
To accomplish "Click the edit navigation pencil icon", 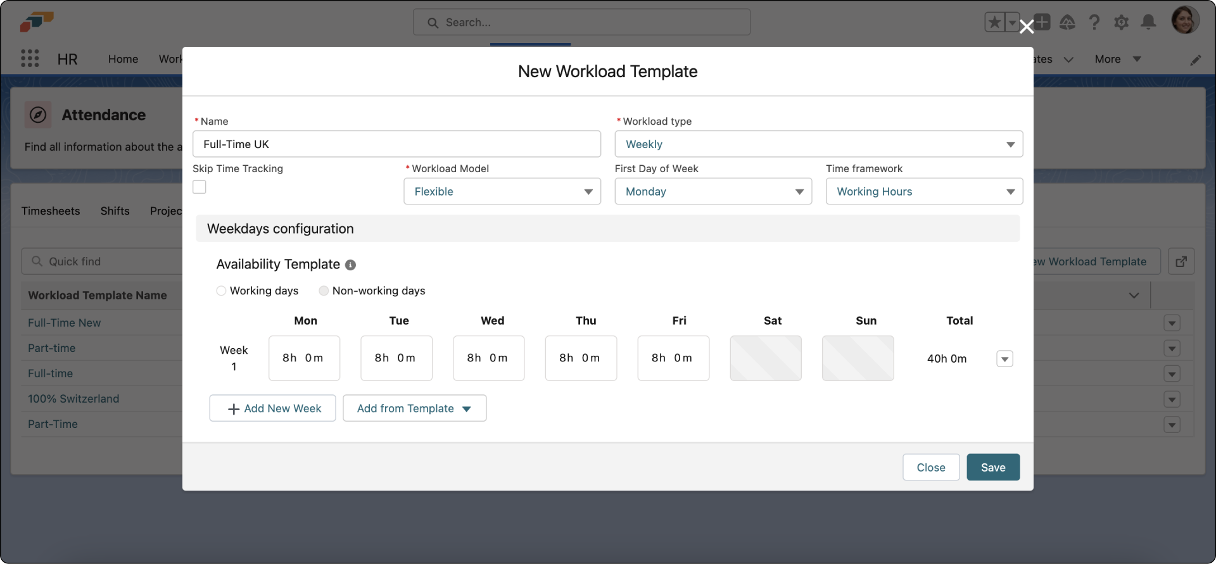I will [1195, 60].
